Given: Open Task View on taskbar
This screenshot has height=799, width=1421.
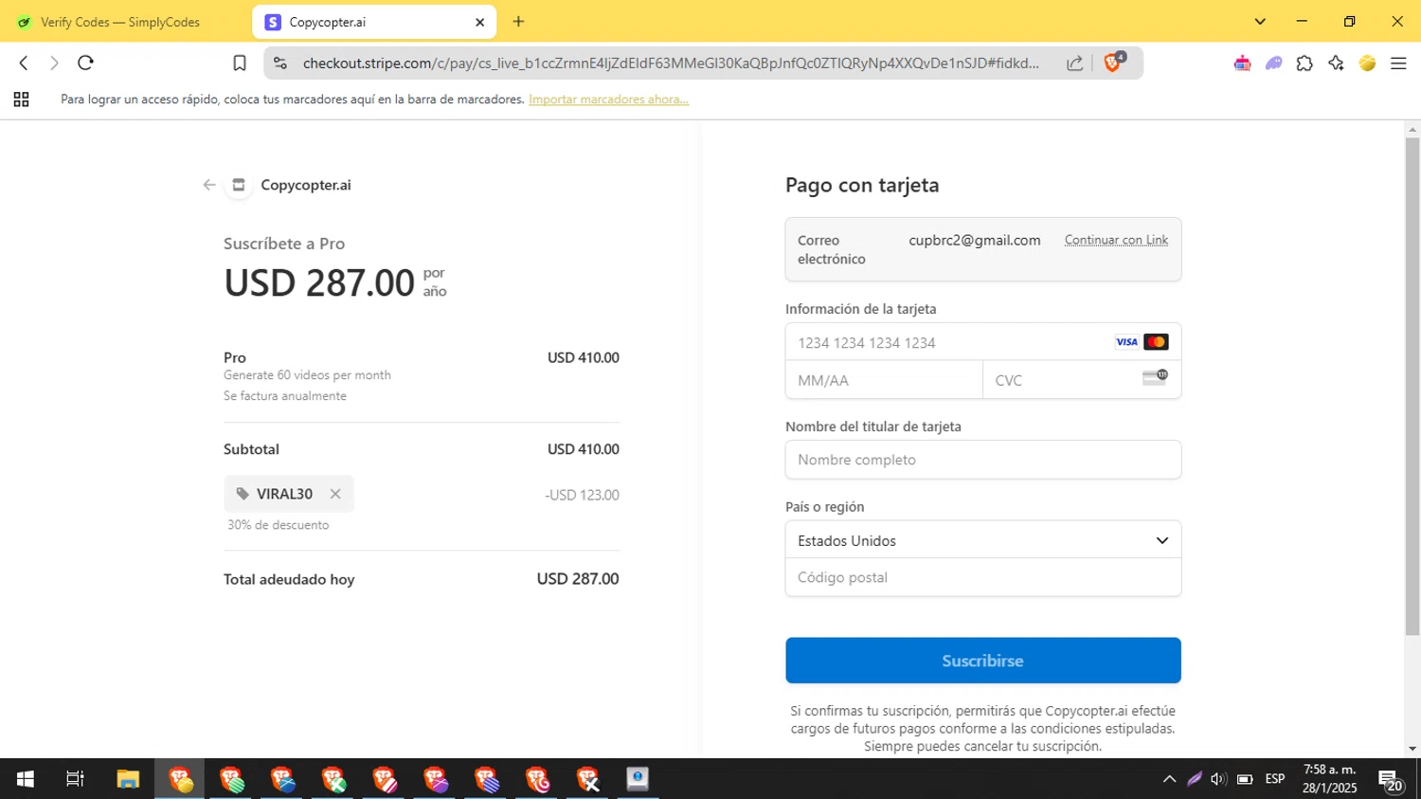Looking at the screenshot, I should (75, 779).
